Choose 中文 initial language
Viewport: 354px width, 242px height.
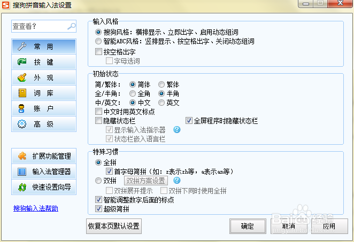133,103
